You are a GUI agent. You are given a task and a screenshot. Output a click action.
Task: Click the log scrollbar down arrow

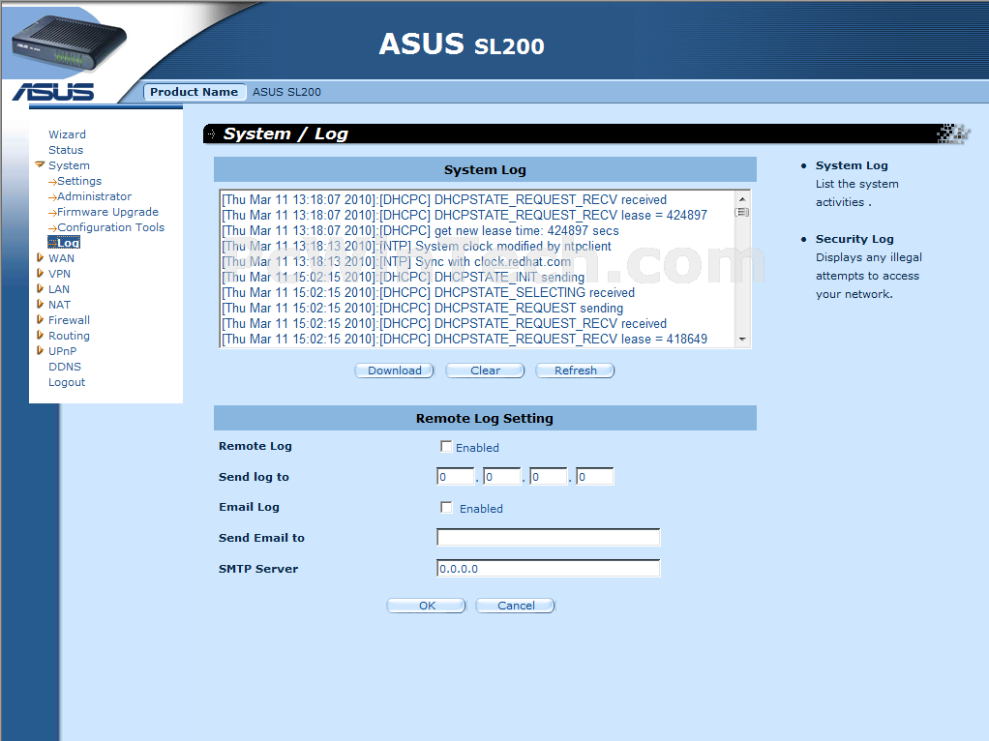(x=742, y=340)
